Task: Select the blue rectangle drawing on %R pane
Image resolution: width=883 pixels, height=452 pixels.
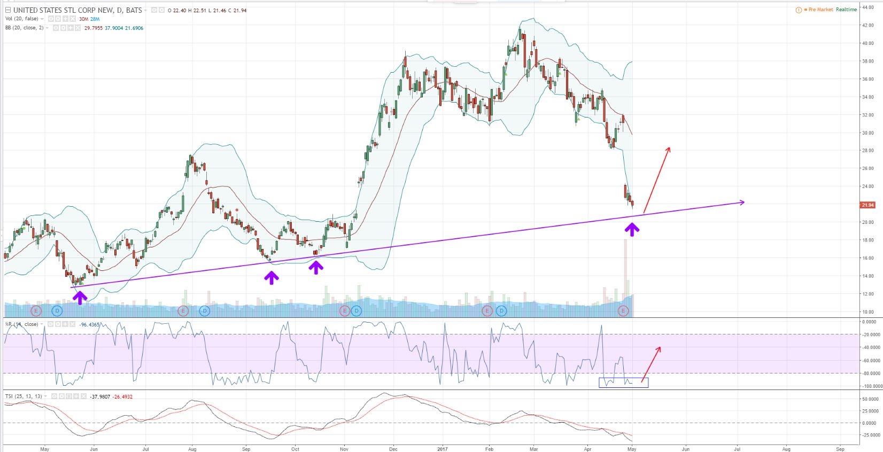Action: (x=623, y=378)
